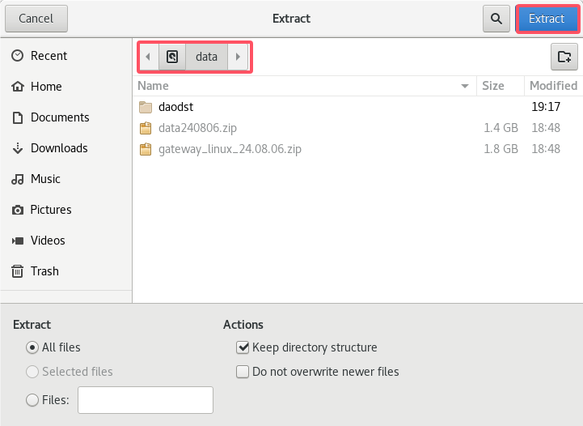
Task: Click the path bar right arrow
Action: 238,57
